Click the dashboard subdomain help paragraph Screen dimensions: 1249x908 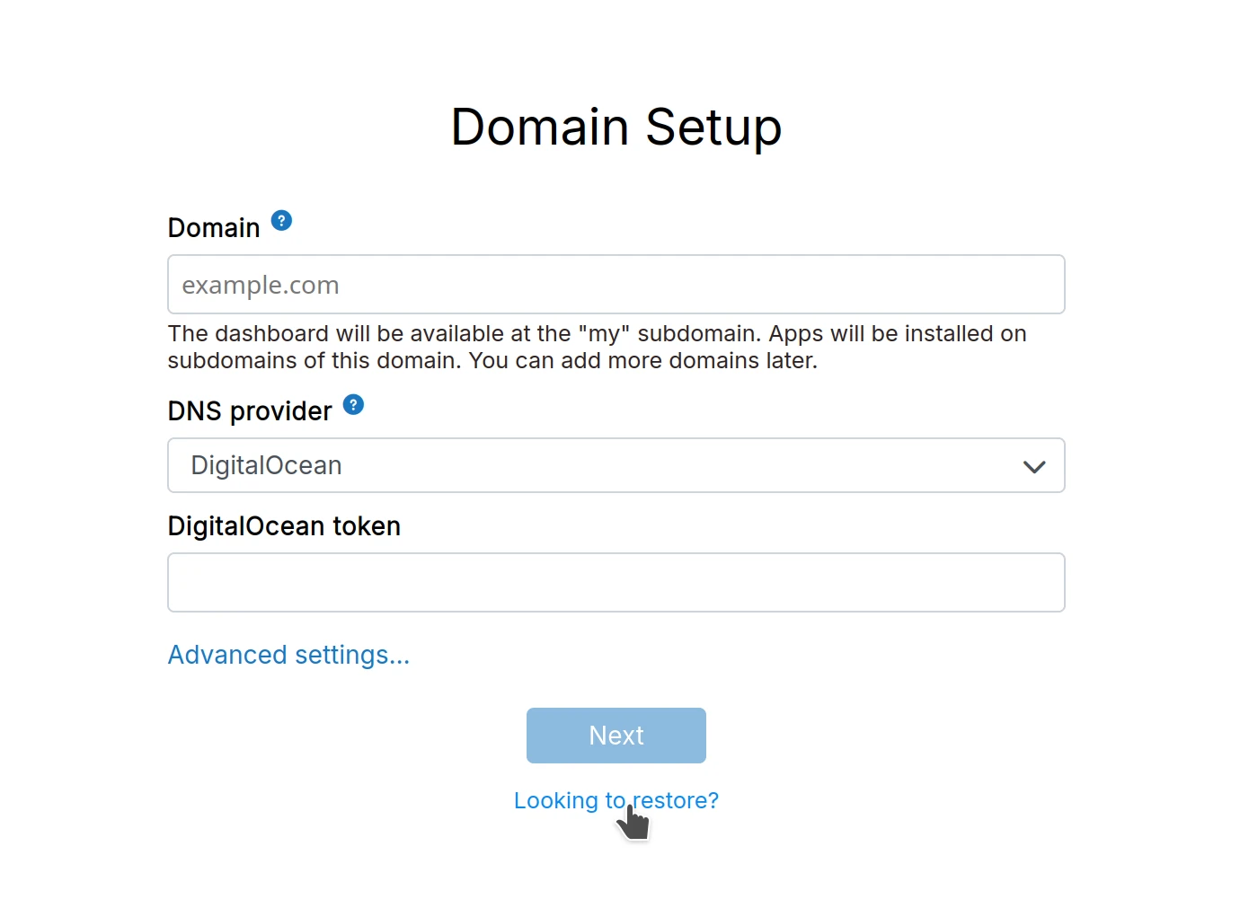597,347
